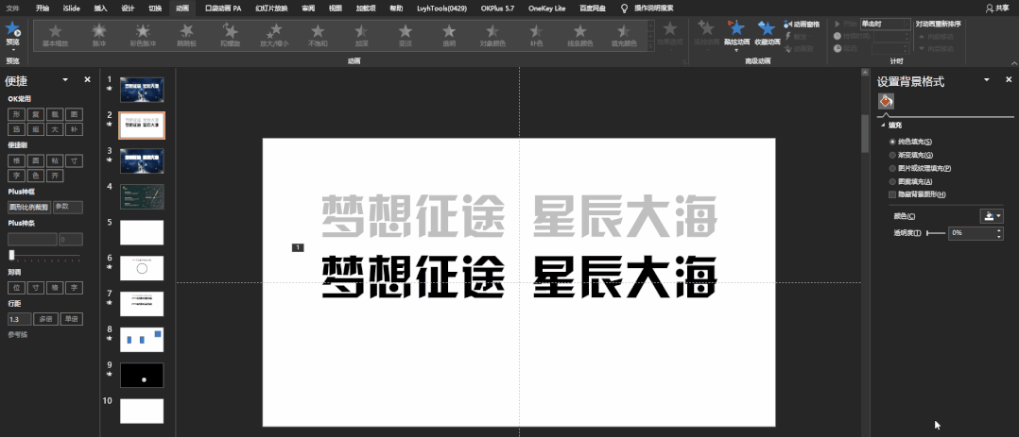Collapse the 填充 section expander
Viewport: 1019px width, 437px height.
[883, 126]
